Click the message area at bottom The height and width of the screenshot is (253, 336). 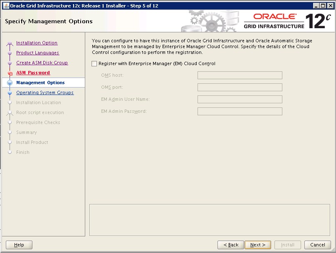210,220
